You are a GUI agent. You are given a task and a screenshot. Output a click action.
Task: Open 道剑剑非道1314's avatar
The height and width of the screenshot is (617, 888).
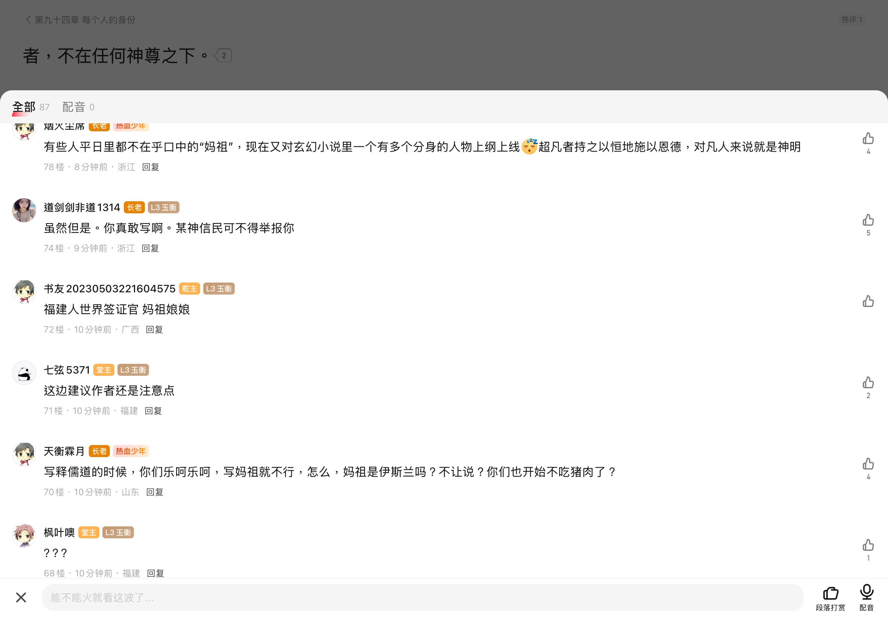24,210
